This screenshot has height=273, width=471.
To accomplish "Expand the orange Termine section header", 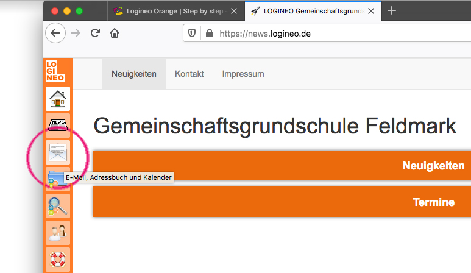I will pos(282,202).
